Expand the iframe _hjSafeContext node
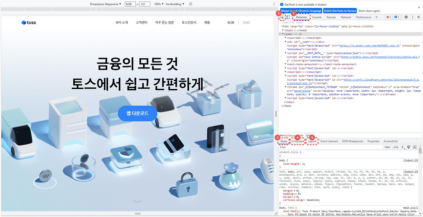Screen dimensions: 423x217 click(286, 87)
